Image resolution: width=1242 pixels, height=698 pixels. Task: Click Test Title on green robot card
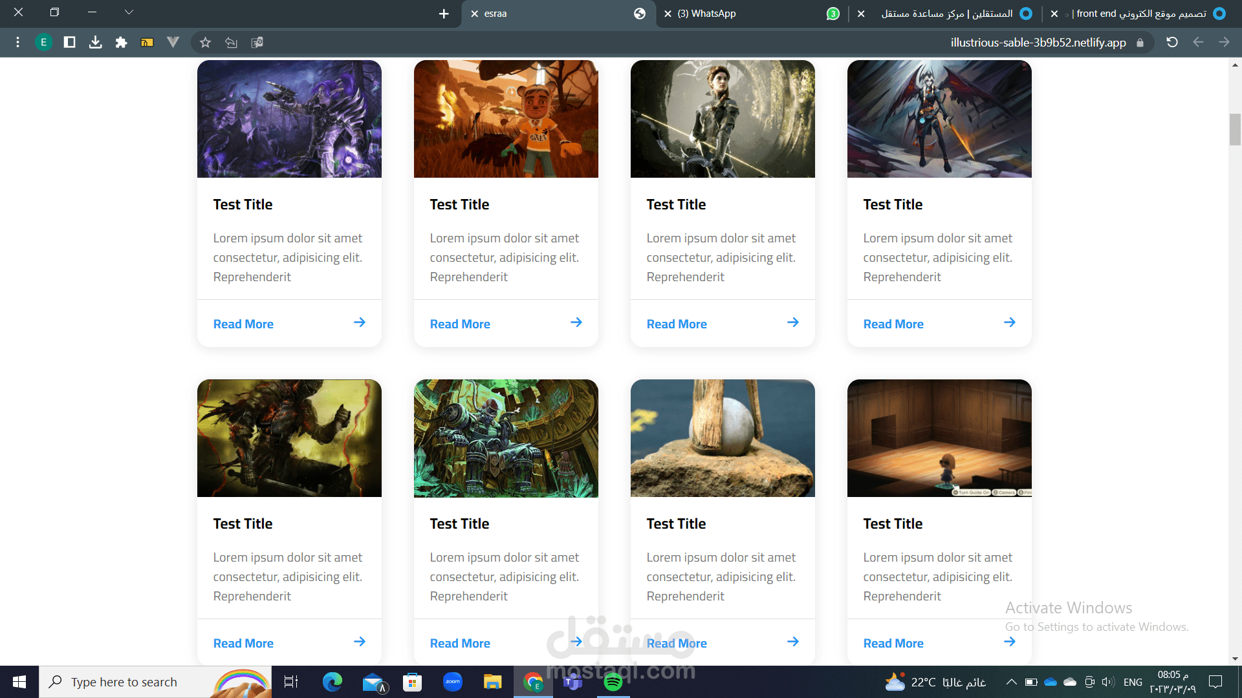pos(459,523)
